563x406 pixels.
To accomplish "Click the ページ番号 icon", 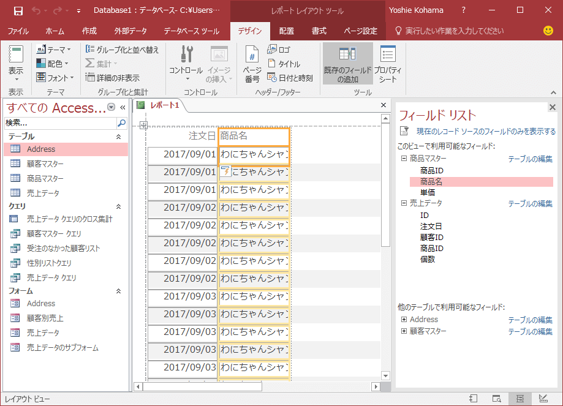I will 252,64.
